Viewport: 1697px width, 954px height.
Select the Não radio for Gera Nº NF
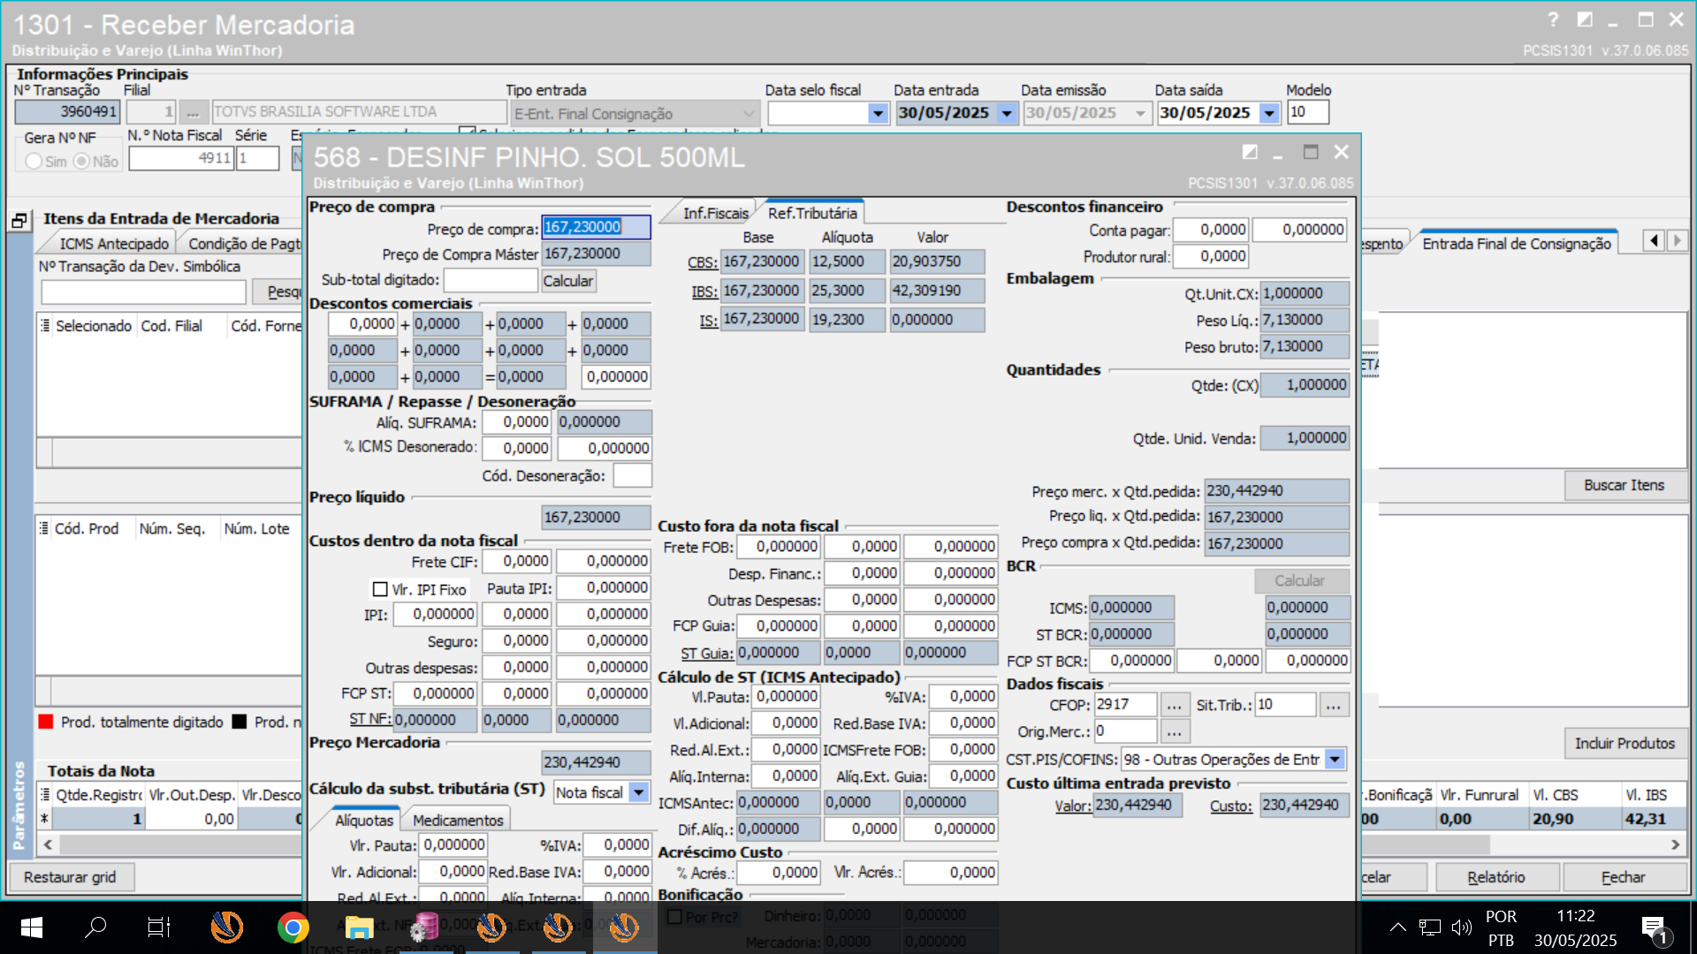click(x=82, y=161)
